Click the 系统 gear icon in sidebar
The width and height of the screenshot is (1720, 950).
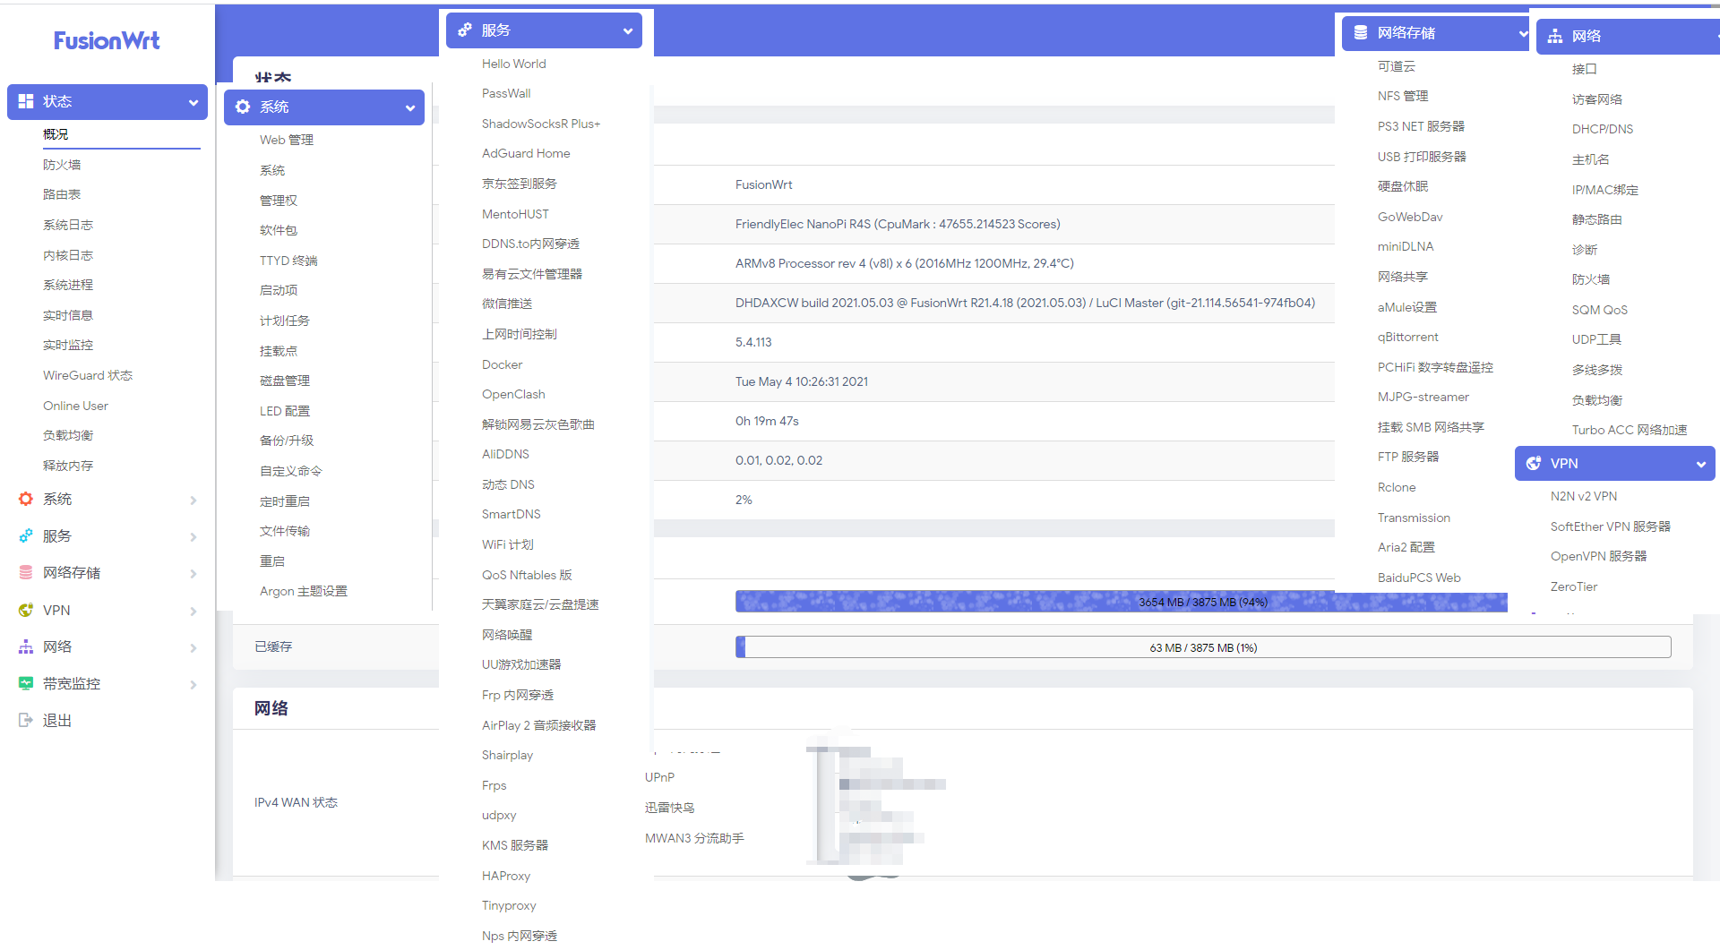25,499
